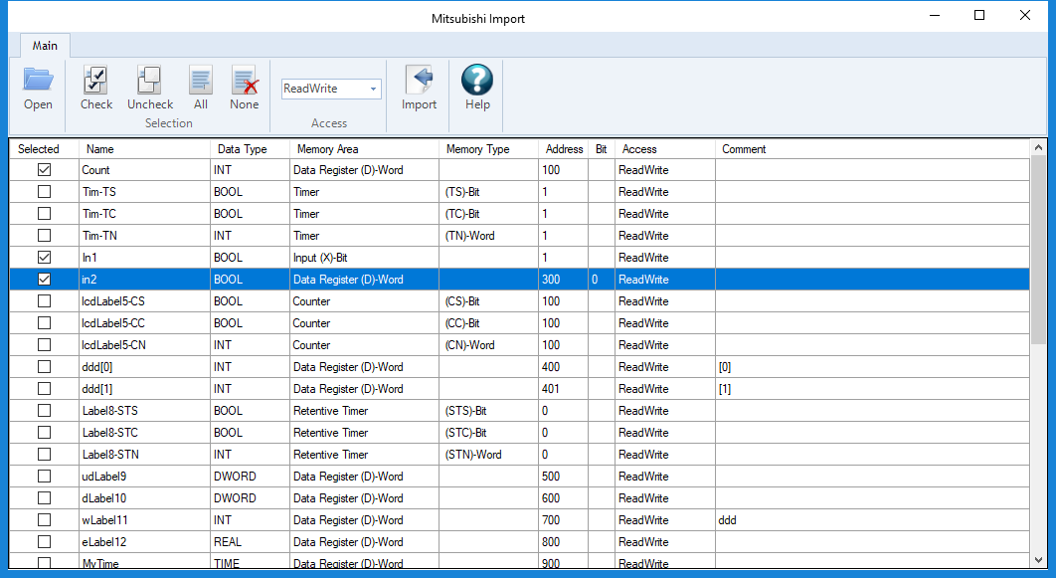
Task: Click the DWORD type of udLabel9
Action: pyautogui.click(x=250, y=477)
